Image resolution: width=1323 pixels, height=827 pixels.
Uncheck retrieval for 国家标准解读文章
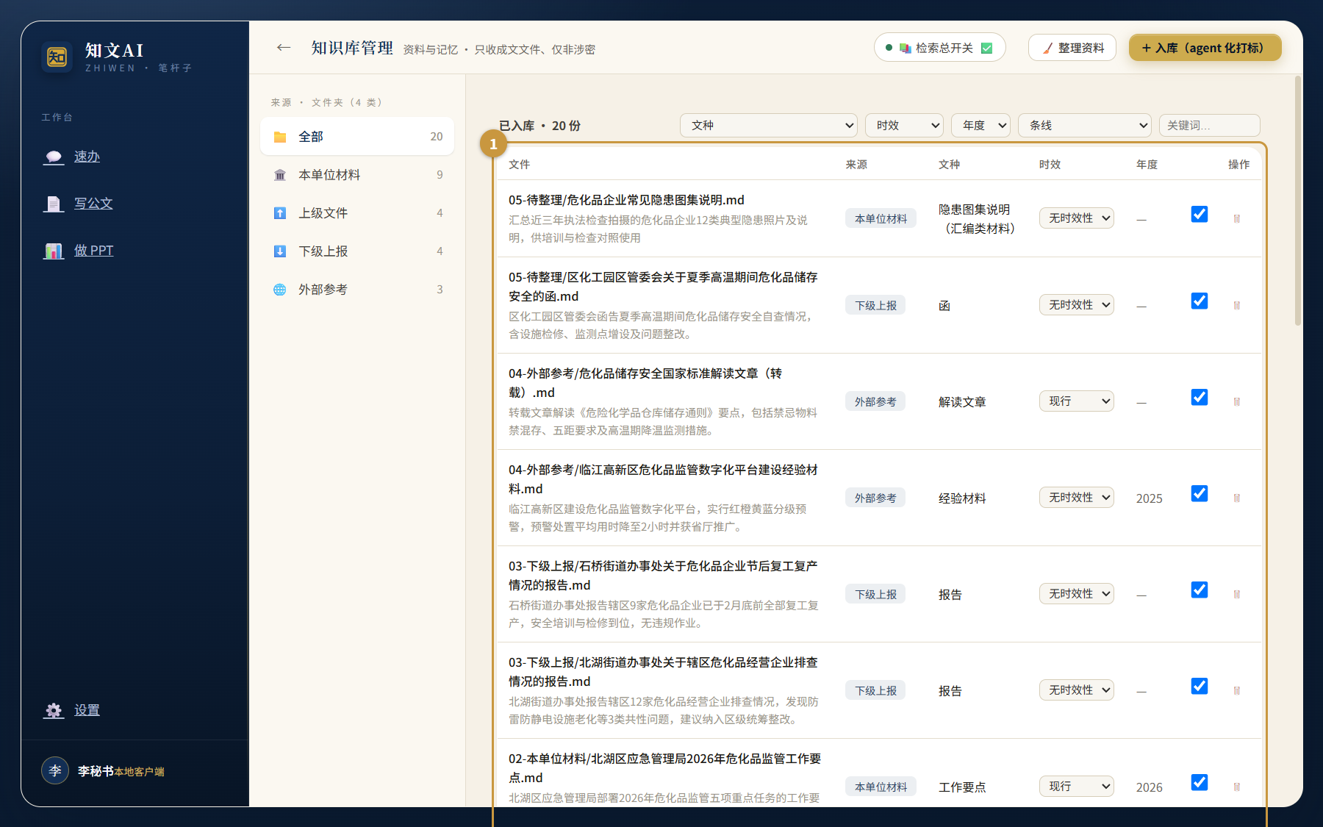pos(1200,397)
